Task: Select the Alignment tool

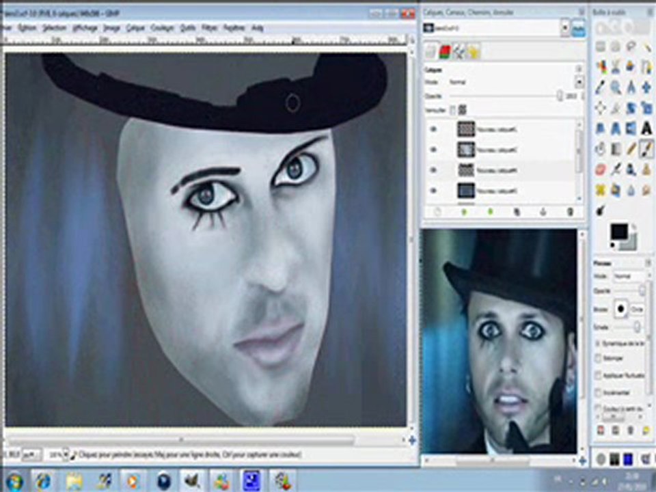Action: pyautogui.click(x=601, y=108)
